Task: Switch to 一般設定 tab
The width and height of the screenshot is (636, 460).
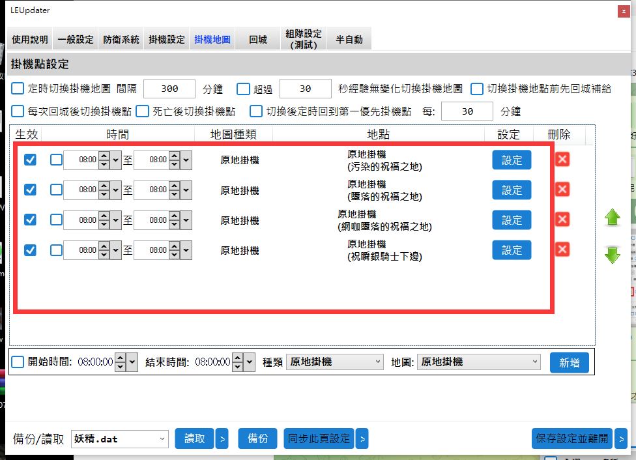Action: tap(76, 39)
